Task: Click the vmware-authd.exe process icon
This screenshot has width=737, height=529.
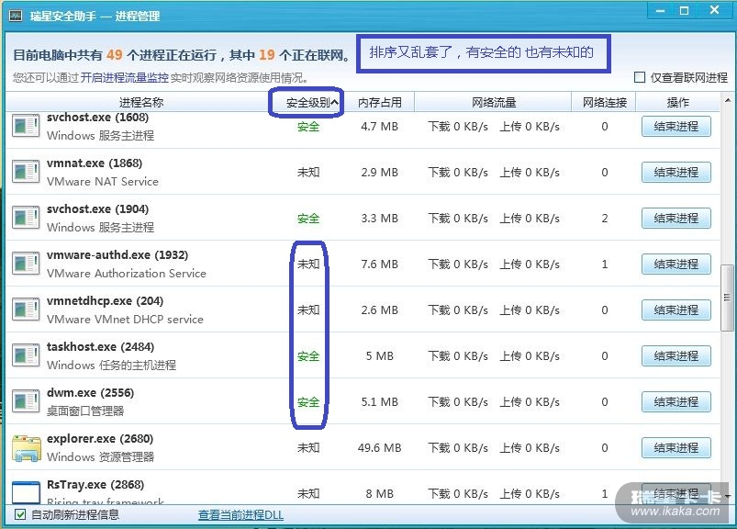Action: [26, 264]
